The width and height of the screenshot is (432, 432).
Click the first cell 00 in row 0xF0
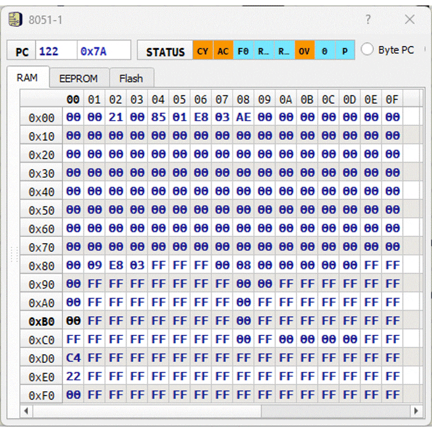[73, 395]
